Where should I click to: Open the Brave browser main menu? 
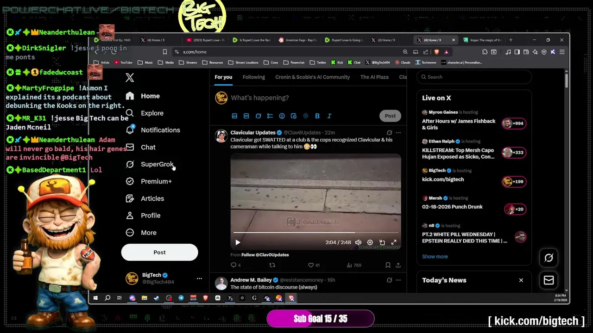pos(562,52)
